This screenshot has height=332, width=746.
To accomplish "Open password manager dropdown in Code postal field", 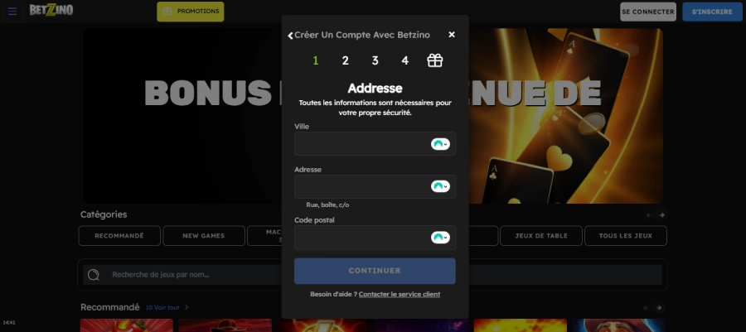I will [440, 238].
